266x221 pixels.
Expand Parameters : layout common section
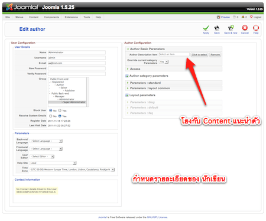(173, 88)
